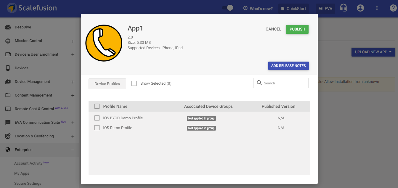Click the Associated Device Groups column header
398x188 pixels.
click(x=208, y=106)
